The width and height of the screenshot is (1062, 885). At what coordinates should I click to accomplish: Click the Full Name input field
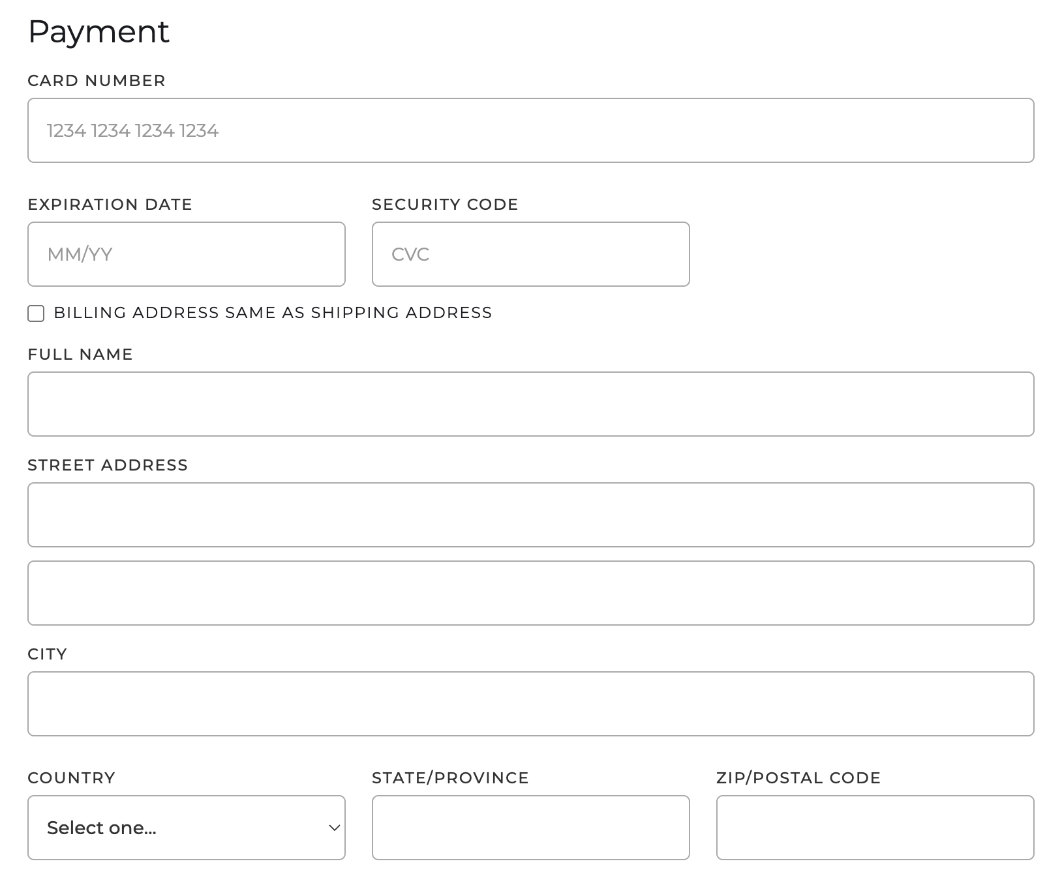pyautogui.click(x=530, y=404)
